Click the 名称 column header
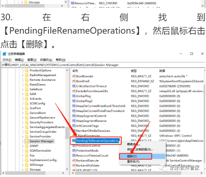 click(x=75, y=71)
